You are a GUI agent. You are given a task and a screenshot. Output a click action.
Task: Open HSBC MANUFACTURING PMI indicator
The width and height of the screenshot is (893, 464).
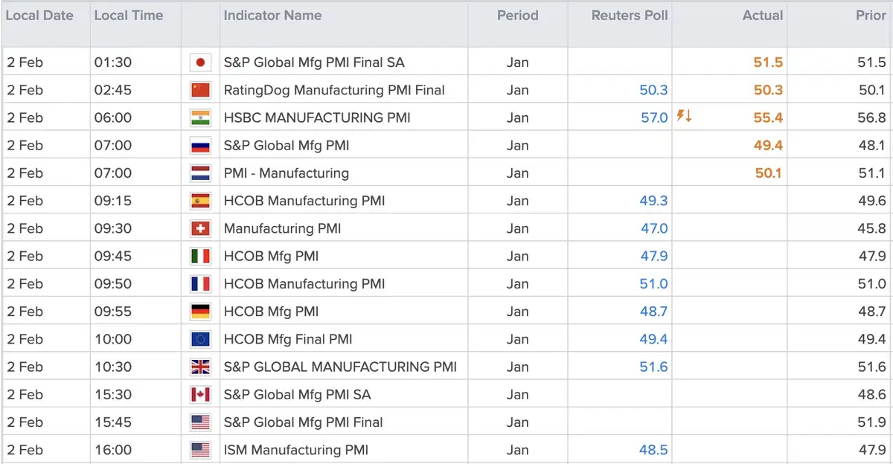317,117
